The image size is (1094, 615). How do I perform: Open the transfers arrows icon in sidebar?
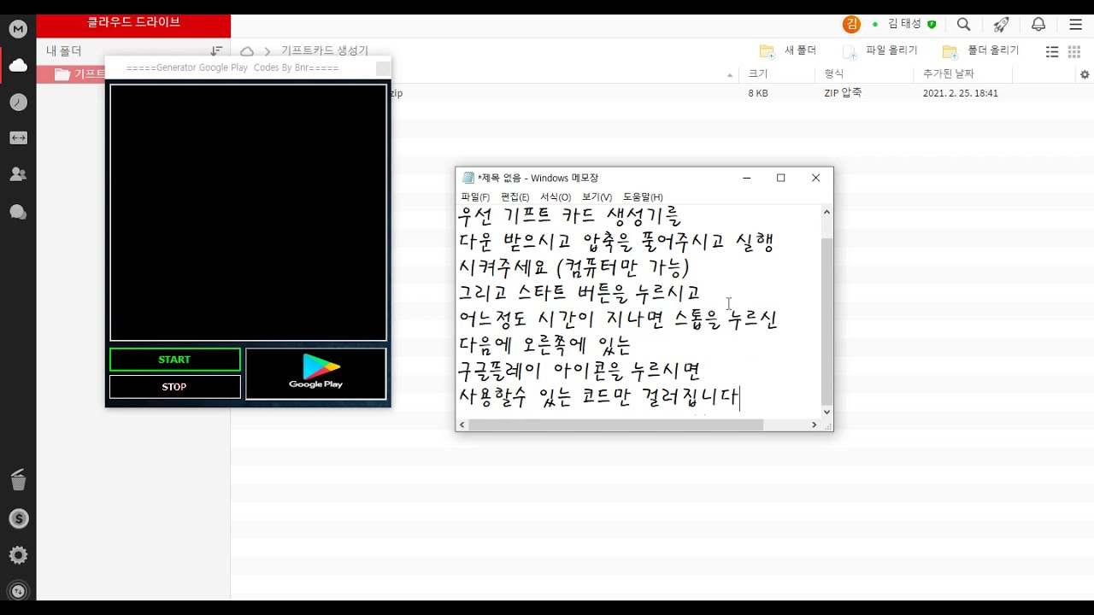tap(18, 138)
